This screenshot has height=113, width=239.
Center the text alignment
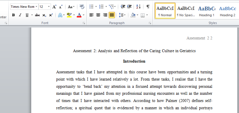tap(98, 15)
